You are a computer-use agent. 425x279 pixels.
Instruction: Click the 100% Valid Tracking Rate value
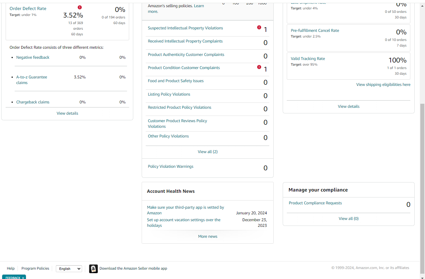coord(397,60)
